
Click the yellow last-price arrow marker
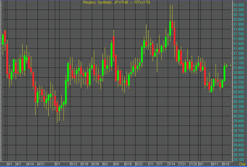click(231, 65)
